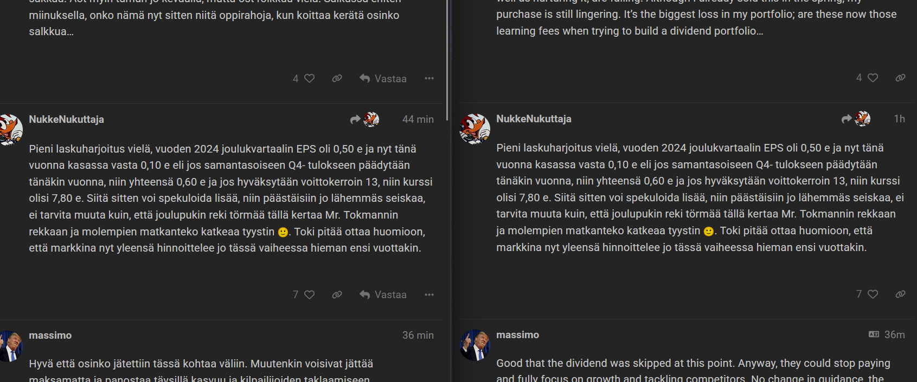Copy link of top left Finnish post

pyautogui.click(x=337, y=78)
